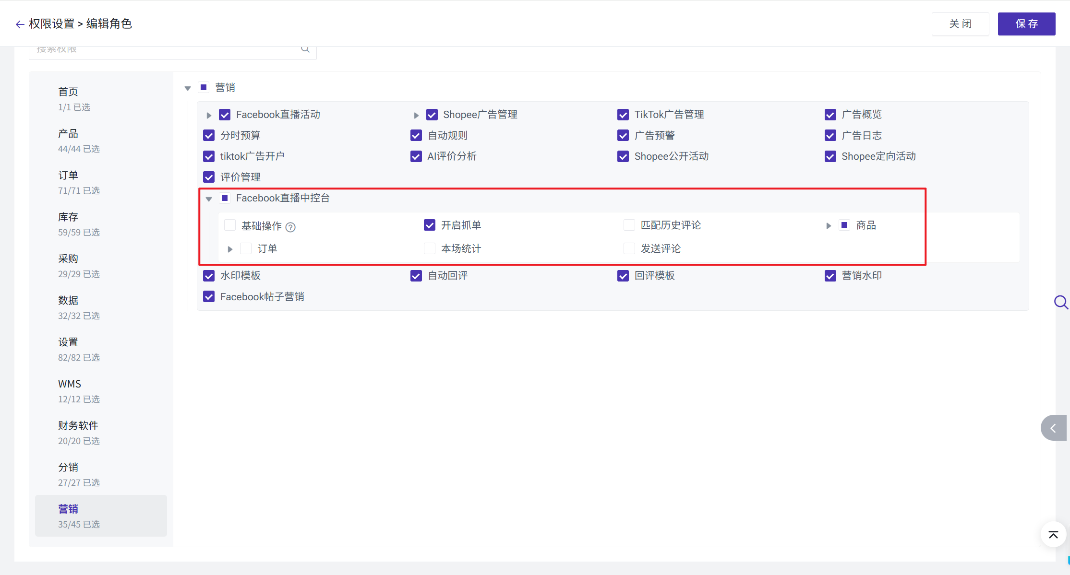Uncheck AI评价分析 checkbox

point(416,156)
